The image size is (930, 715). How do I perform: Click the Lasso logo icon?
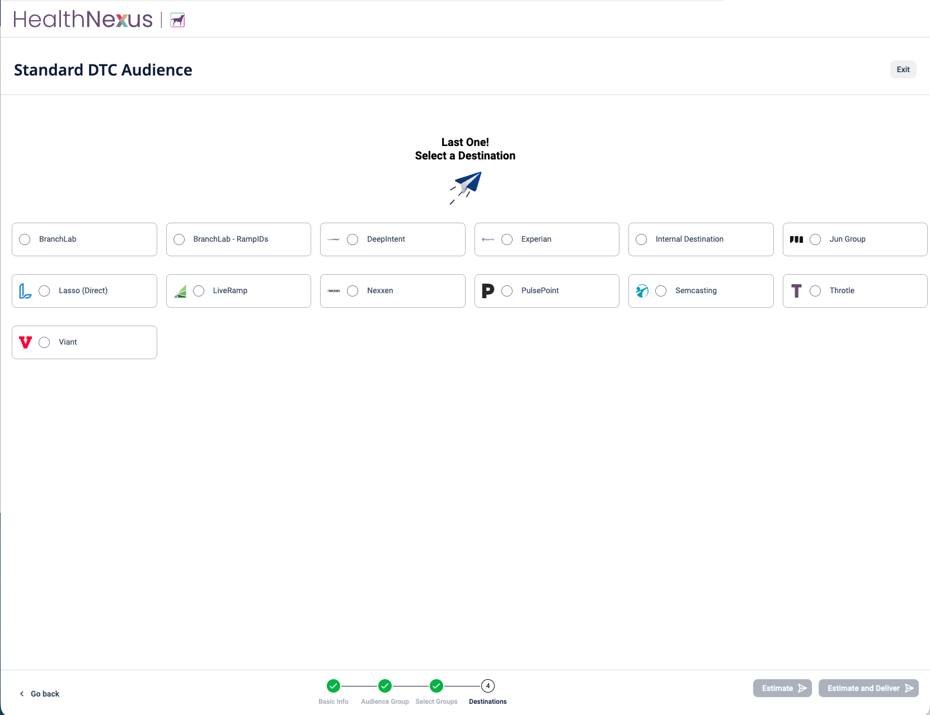click(x=25, y=291)
